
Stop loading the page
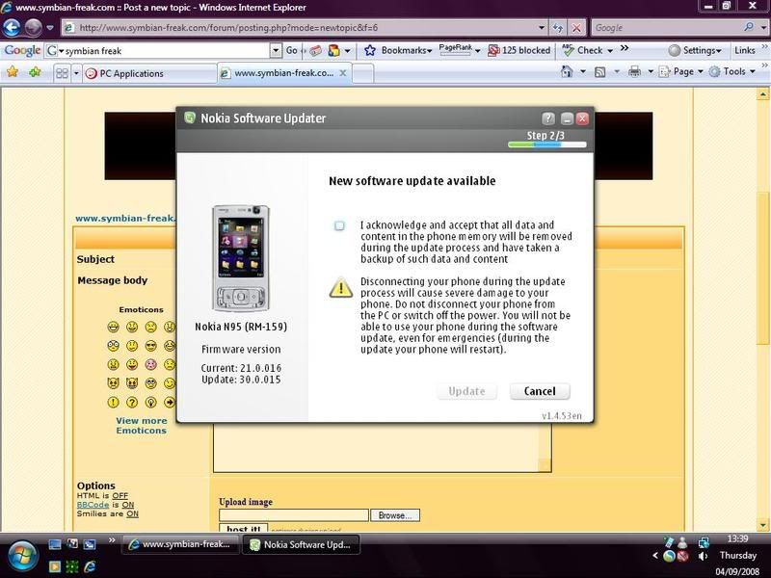tap(576, 28)
